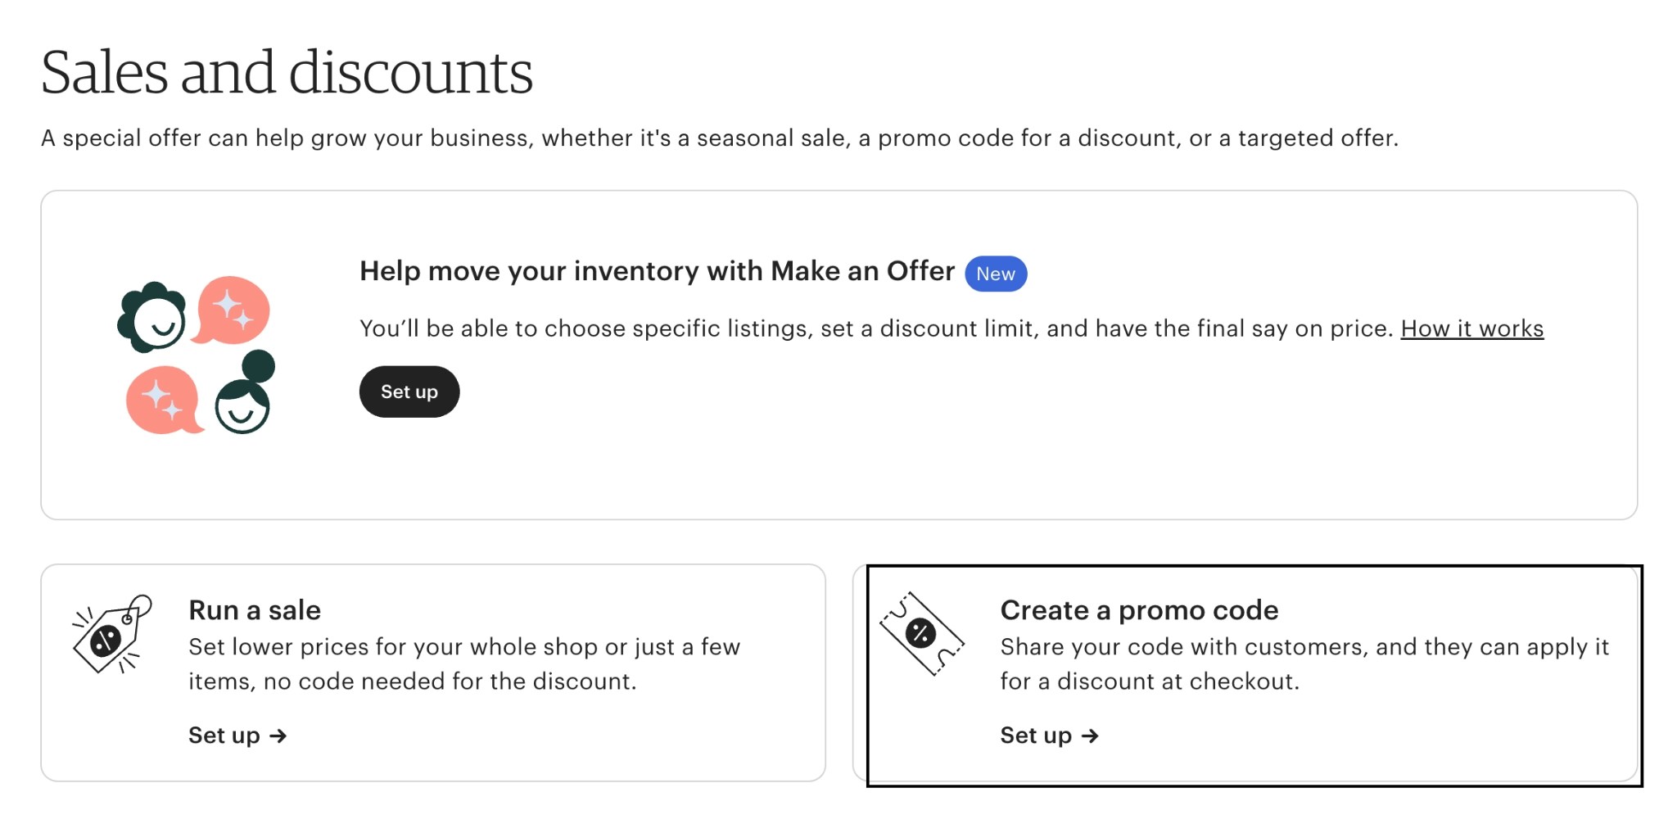Click the Make an Offer banner title

click(657, 271)
